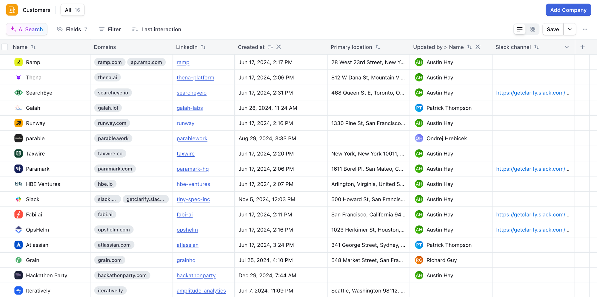
Task: Remove the sort on Updated by column
Action: coord(478,47)
